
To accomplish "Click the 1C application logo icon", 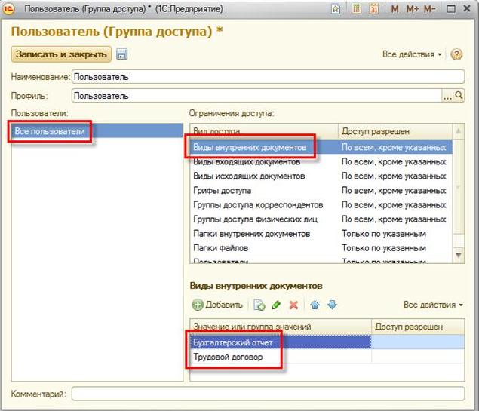I will (x=8, y=9).
